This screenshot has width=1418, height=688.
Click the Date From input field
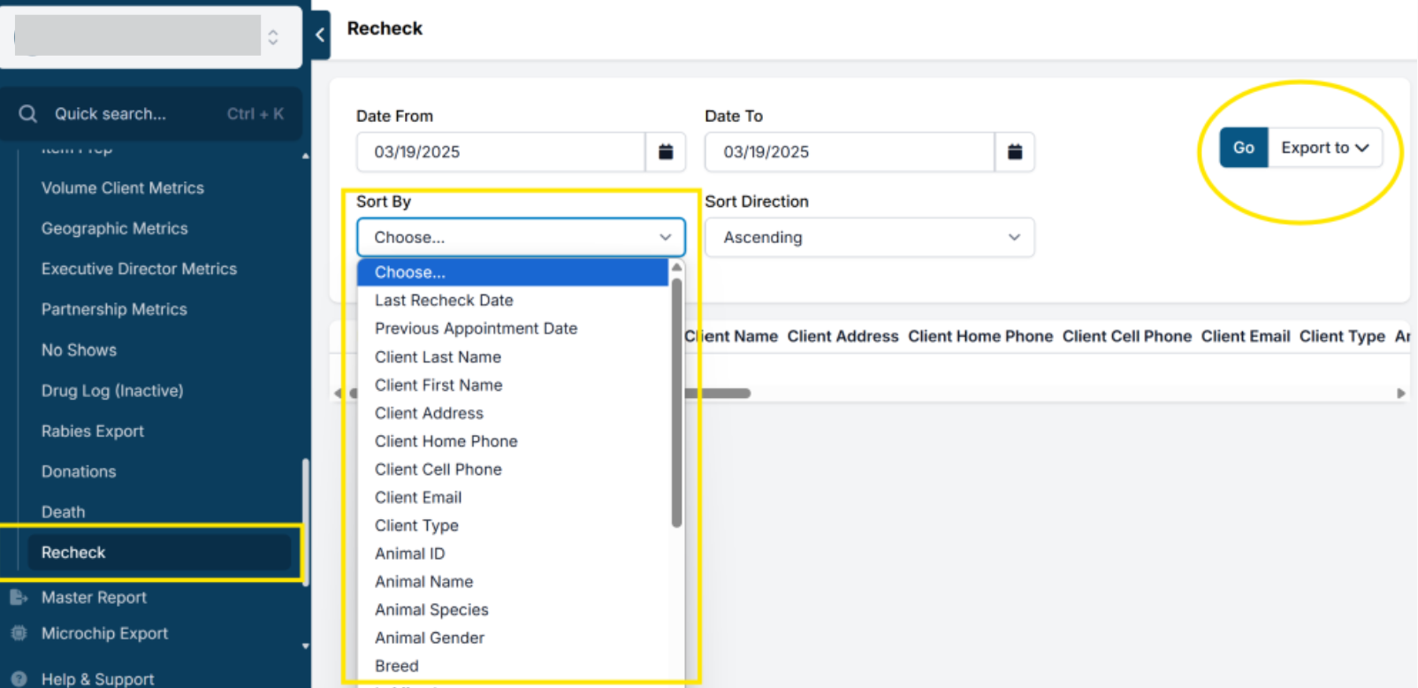pos(500,152)
